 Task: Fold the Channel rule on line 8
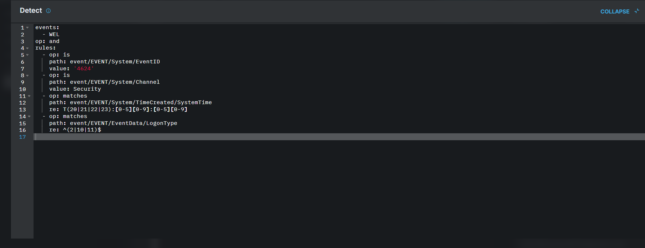pos(27,75)
